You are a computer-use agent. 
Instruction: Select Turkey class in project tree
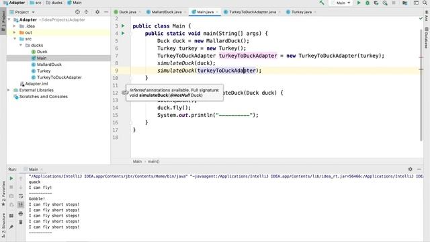click(x=44, y=71)
